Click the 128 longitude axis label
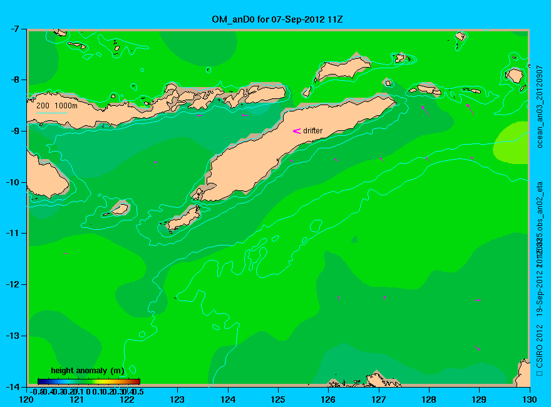The image size is (551, 407). click(x=429, y=399)
